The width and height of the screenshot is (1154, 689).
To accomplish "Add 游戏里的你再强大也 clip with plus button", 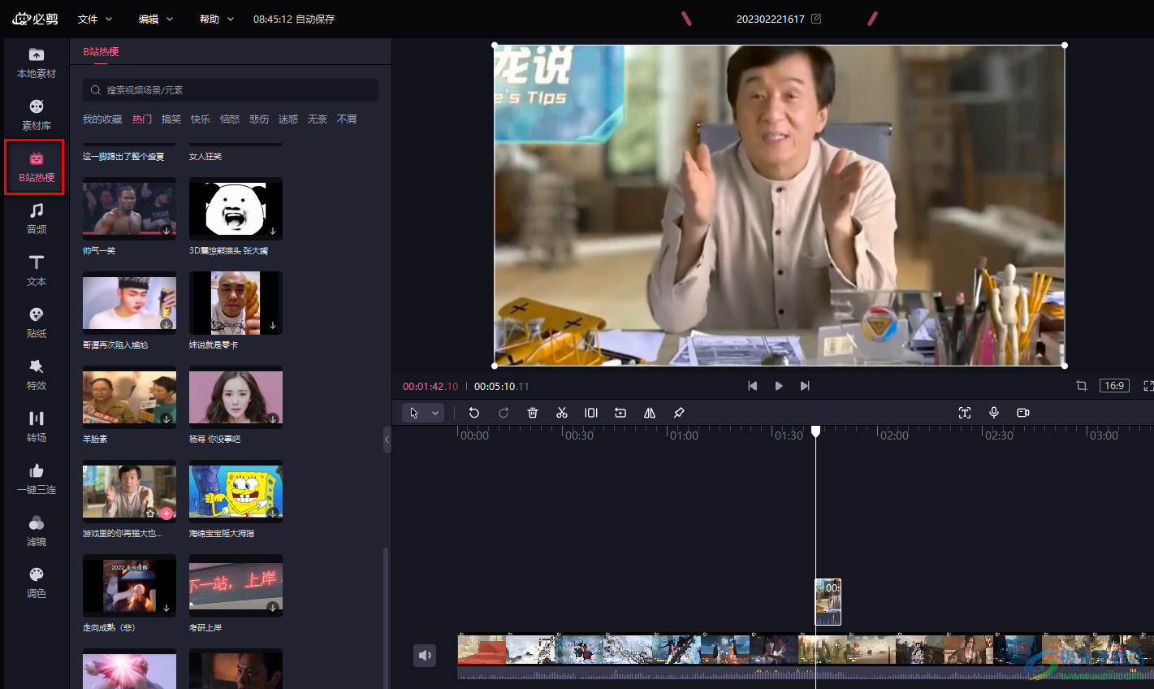I will (166, 513).
